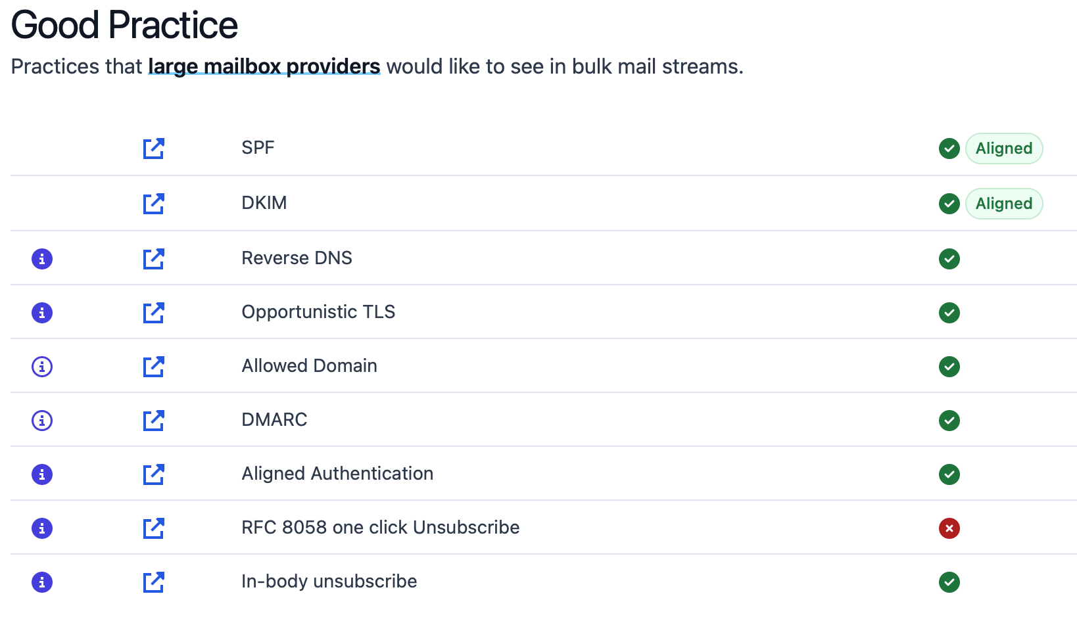This screenshot has height=644, width=1077.
Task: Open external link for Allowed Domain
Action: click(153, 367)
